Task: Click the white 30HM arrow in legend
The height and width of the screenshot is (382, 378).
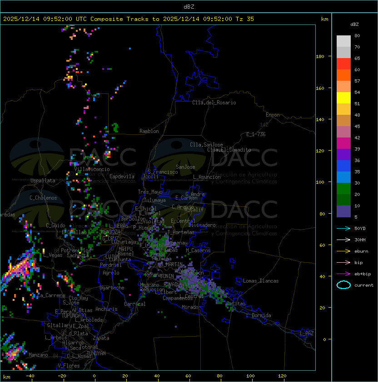Action: [x=343, y=240]
